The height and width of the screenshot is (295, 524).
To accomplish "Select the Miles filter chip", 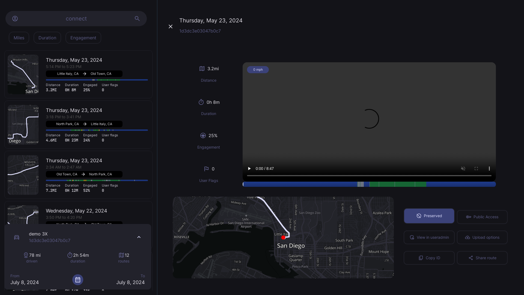I will tap(19, 38).
